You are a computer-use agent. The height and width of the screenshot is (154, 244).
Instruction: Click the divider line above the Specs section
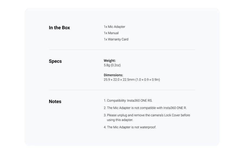tap(122, 50)
